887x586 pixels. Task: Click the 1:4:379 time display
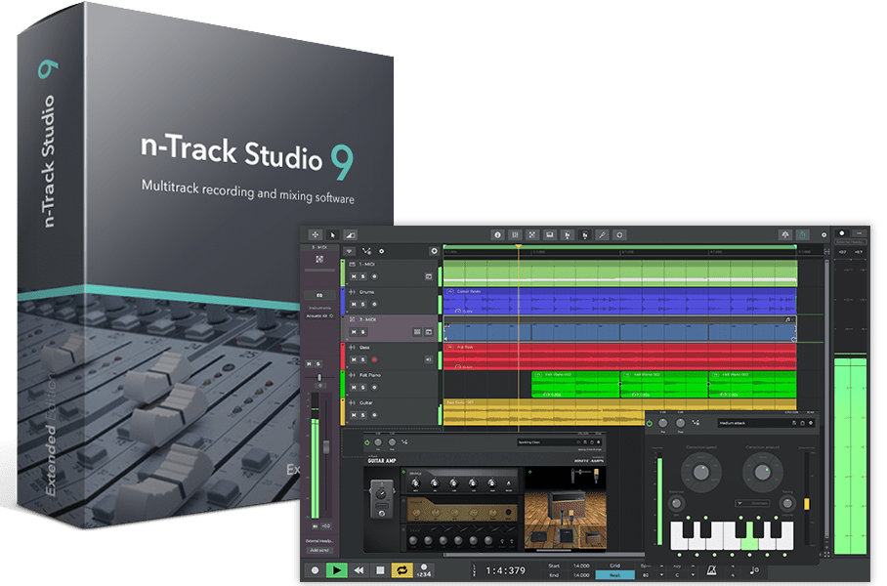pyautogui.click(x=505, y=570)
